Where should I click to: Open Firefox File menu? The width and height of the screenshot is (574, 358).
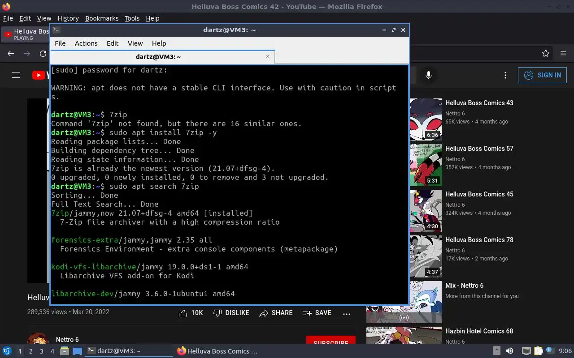click(8, 18)
